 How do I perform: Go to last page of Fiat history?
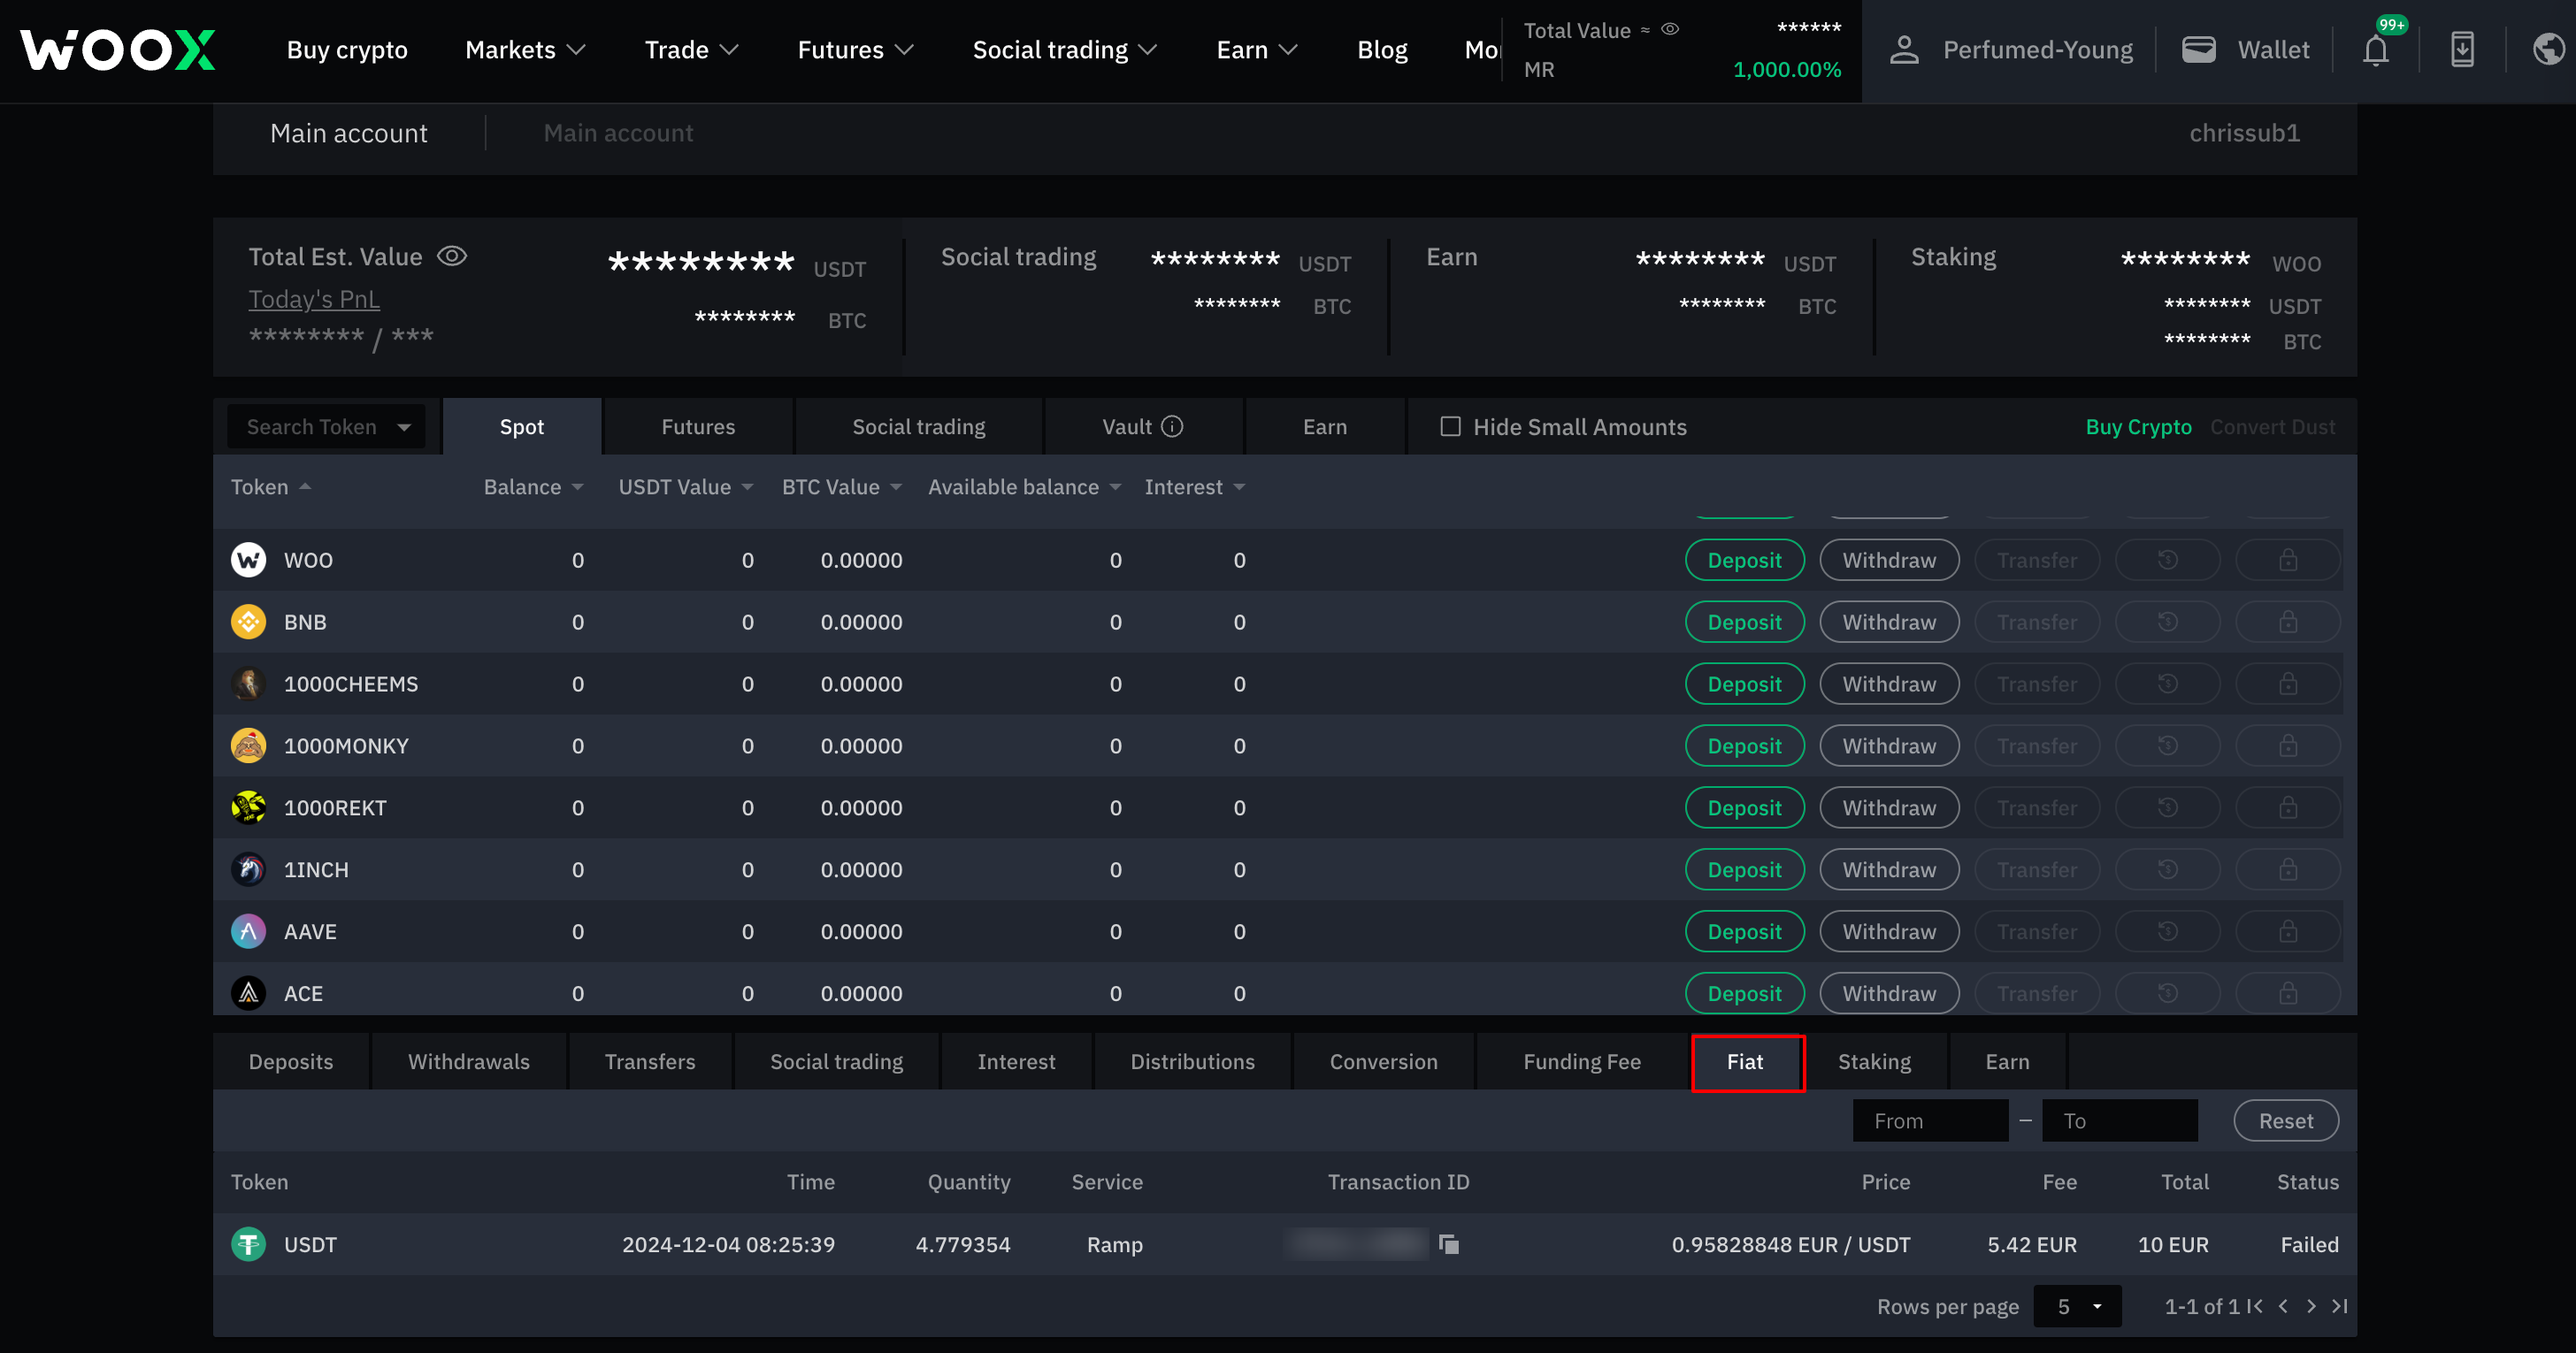pyautogui.click(x=2340, y=1306)
